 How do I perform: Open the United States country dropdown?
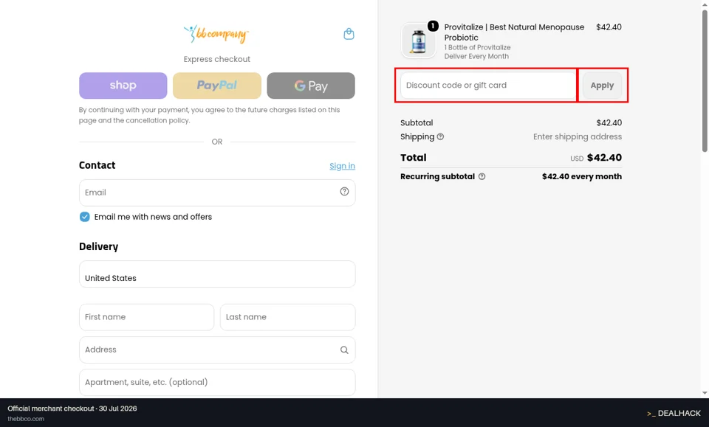(x=217, y=274)
